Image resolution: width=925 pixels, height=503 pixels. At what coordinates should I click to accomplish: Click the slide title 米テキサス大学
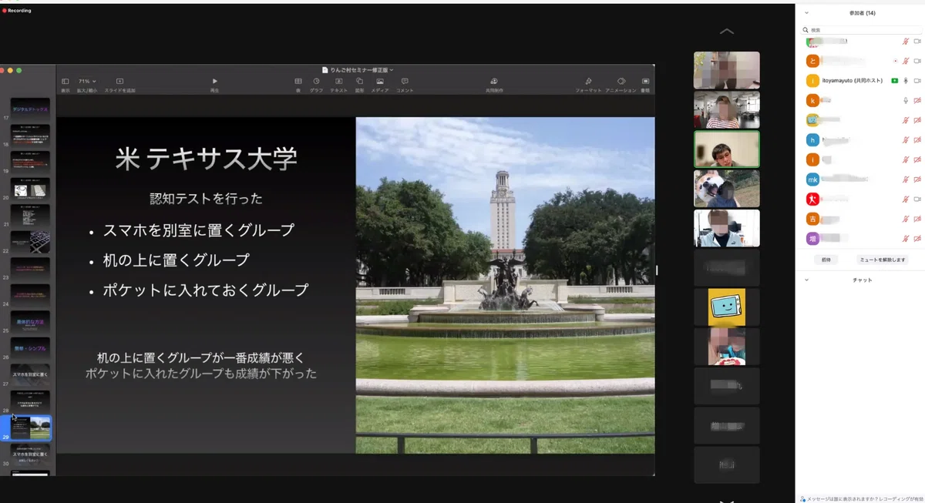point(207,158)
